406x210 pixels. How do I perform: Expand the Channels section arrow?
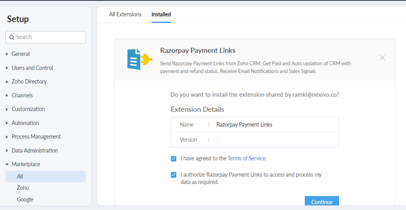pyautogui.click(x=7, y=95)
